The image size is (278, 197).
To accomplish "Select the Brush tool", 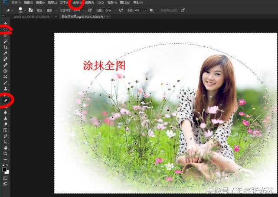I will [x=6, y=83].
